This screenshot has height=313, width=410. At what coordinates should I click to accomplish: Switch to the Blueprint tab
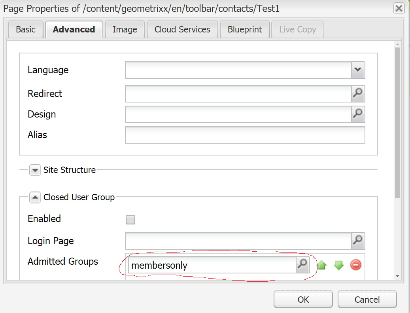click(245, 29)
